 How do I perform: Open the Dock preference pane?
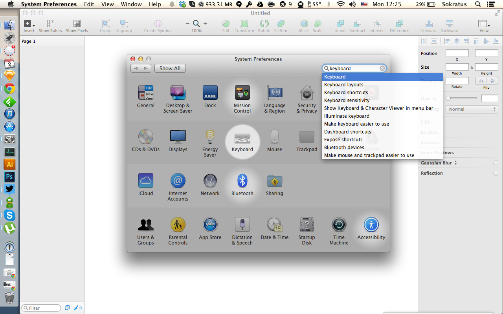(x=210, y=97)
